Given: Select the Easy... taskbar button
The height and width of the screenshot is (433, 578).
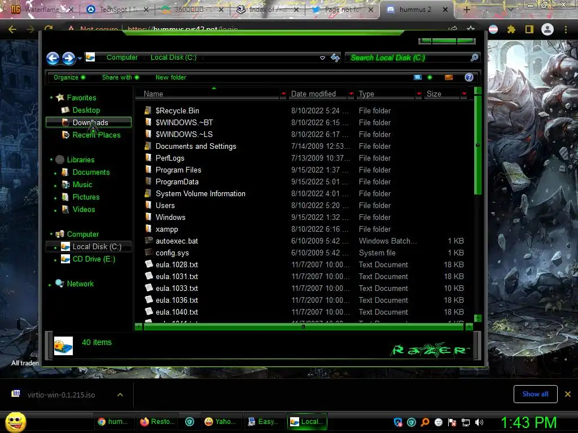Looking at the screenshot, I should coord(264,422).
